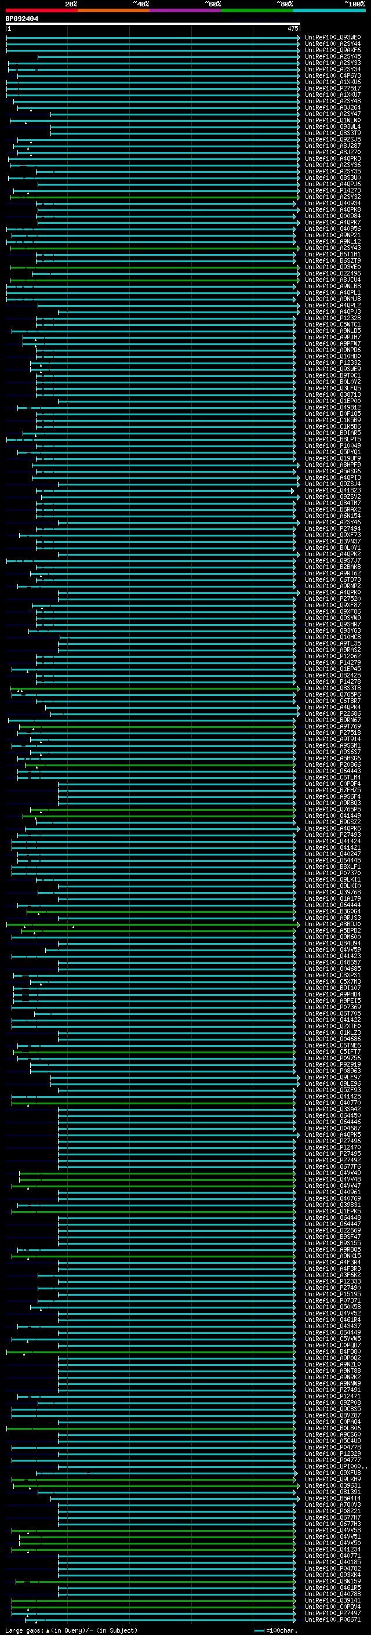Select the UniRef100_P07369 hit label
The width and height of the screenshot is (371, 1635).
(332, 1007)
